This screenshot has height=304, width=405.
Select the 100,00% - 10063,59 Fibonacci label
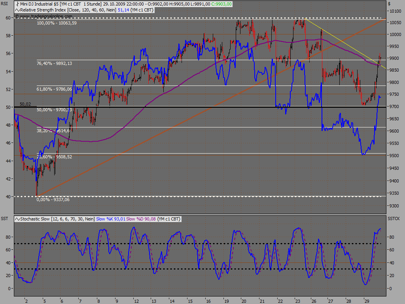pos(57,23)
